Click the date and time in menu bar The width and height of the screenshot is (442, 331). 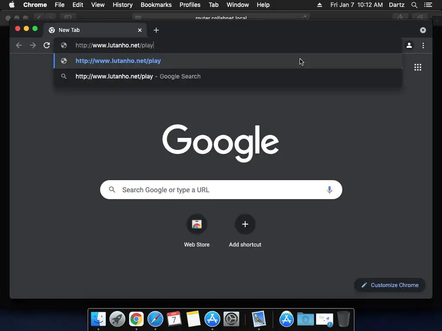tap(357, 5)
